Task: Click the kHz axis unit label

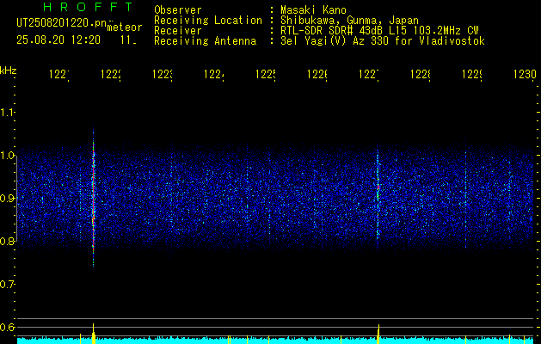Action: coord(8,71)
